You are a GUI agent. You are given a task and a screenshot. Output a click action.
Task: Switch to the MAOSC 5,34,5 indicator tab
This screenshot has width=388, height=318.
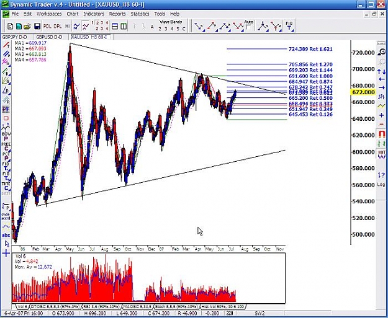[x=137, y=307]
